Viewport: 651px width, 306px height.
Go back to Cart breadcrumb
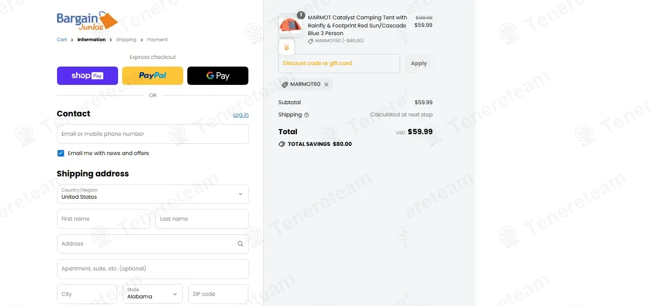[62, 40]
